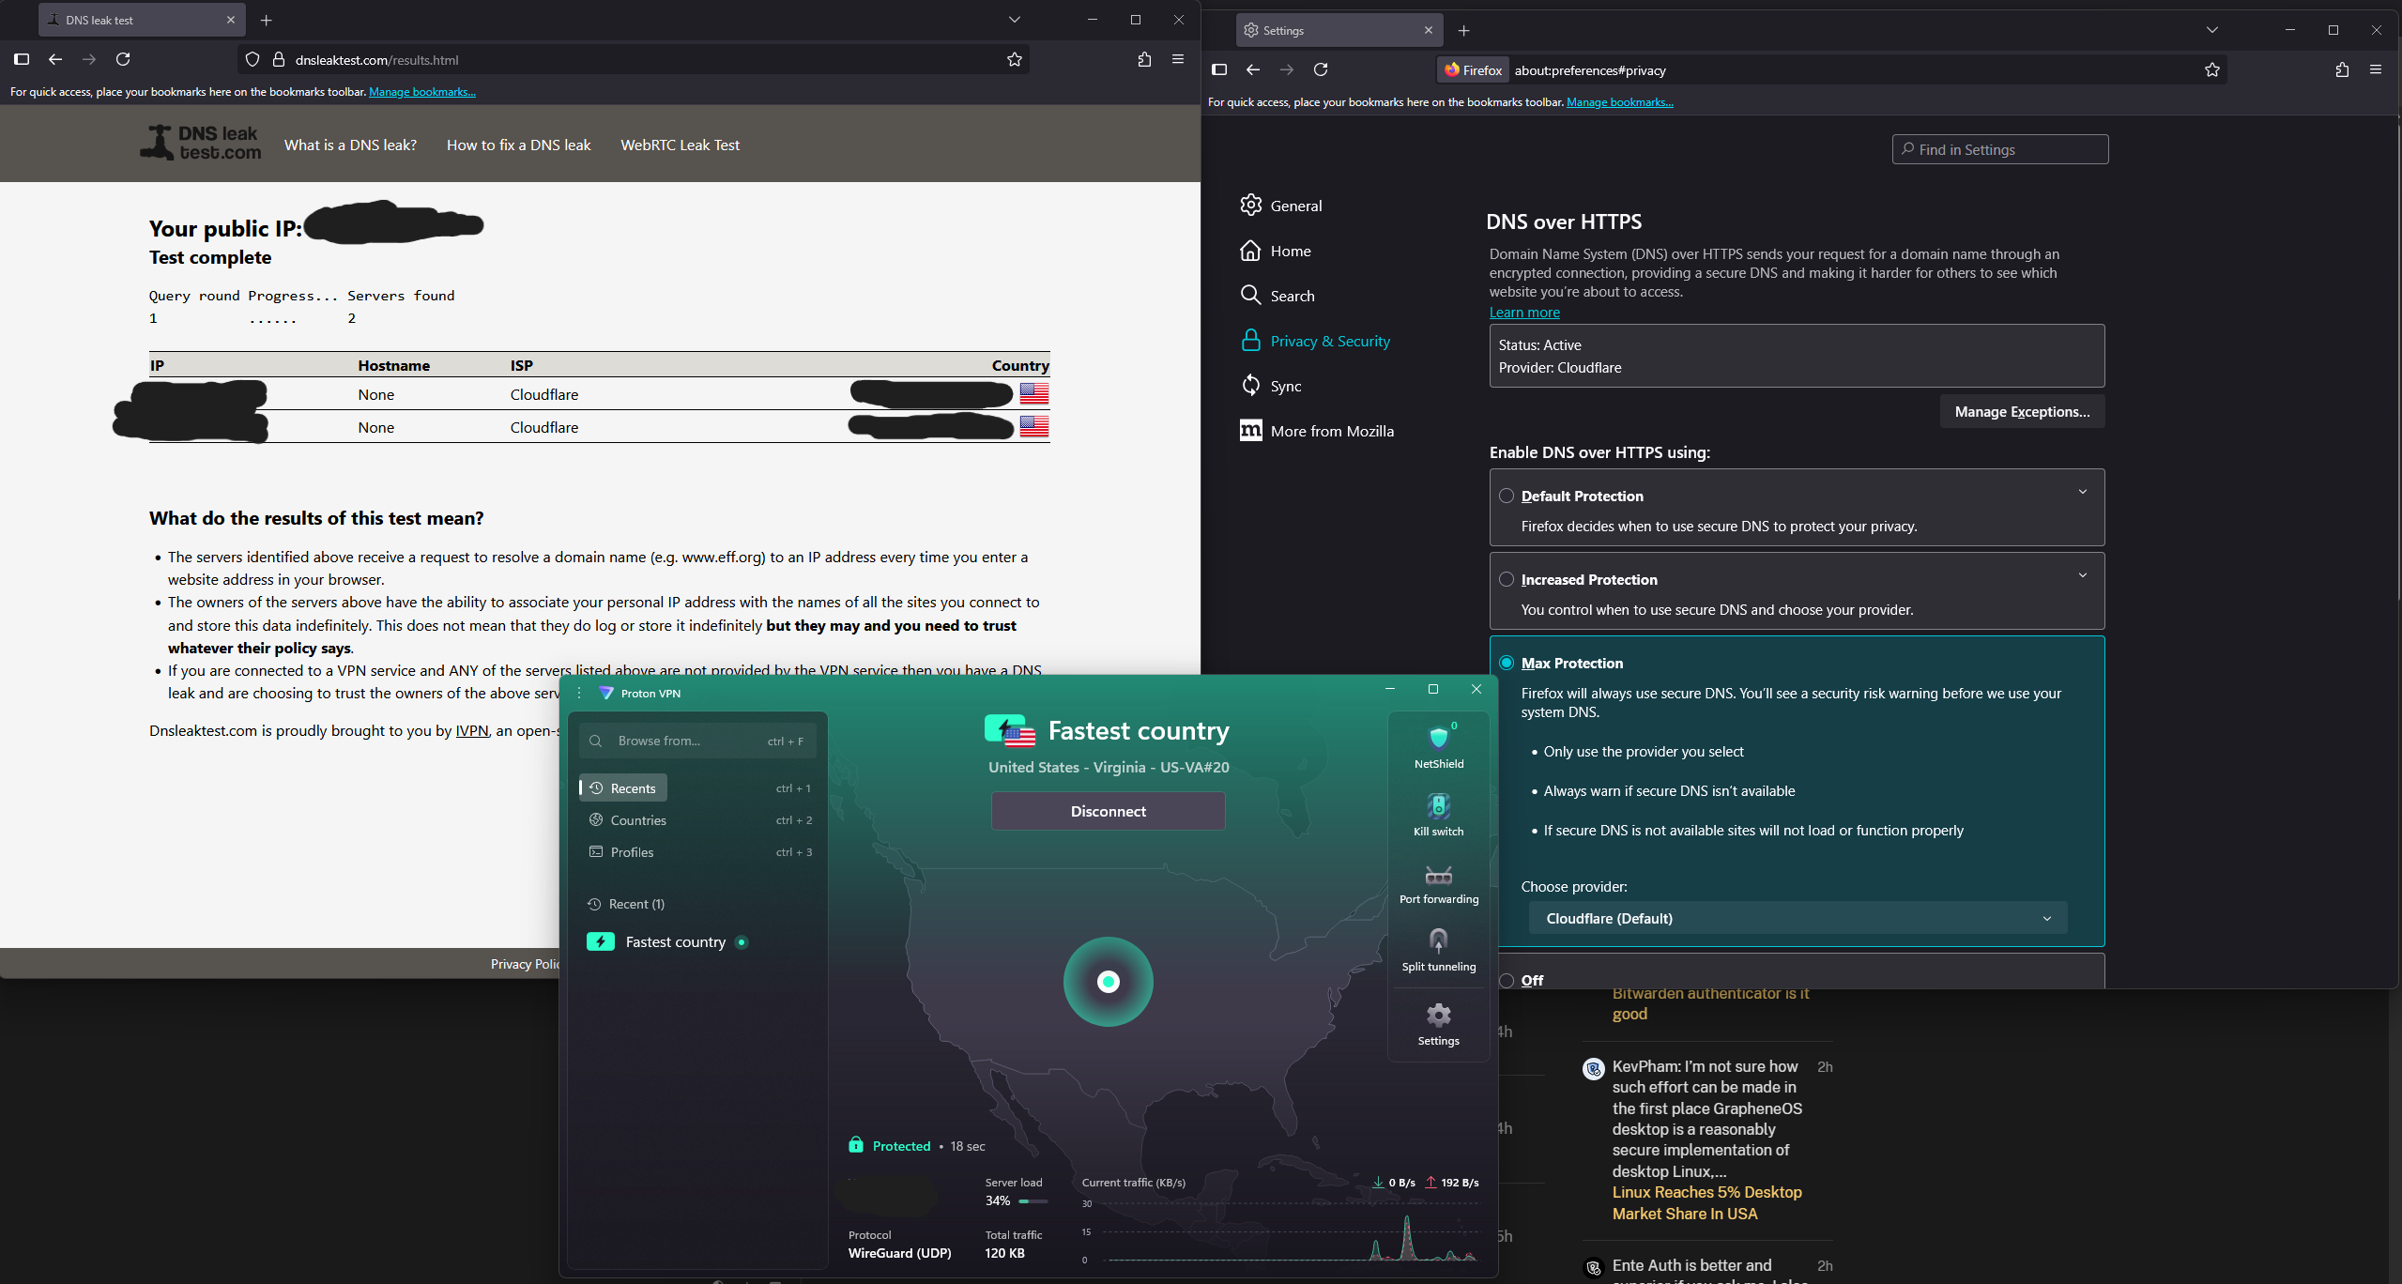Expand Default Protection details chevron
This screenshot has width=2402, height=1284.
tap(2082, 492)
